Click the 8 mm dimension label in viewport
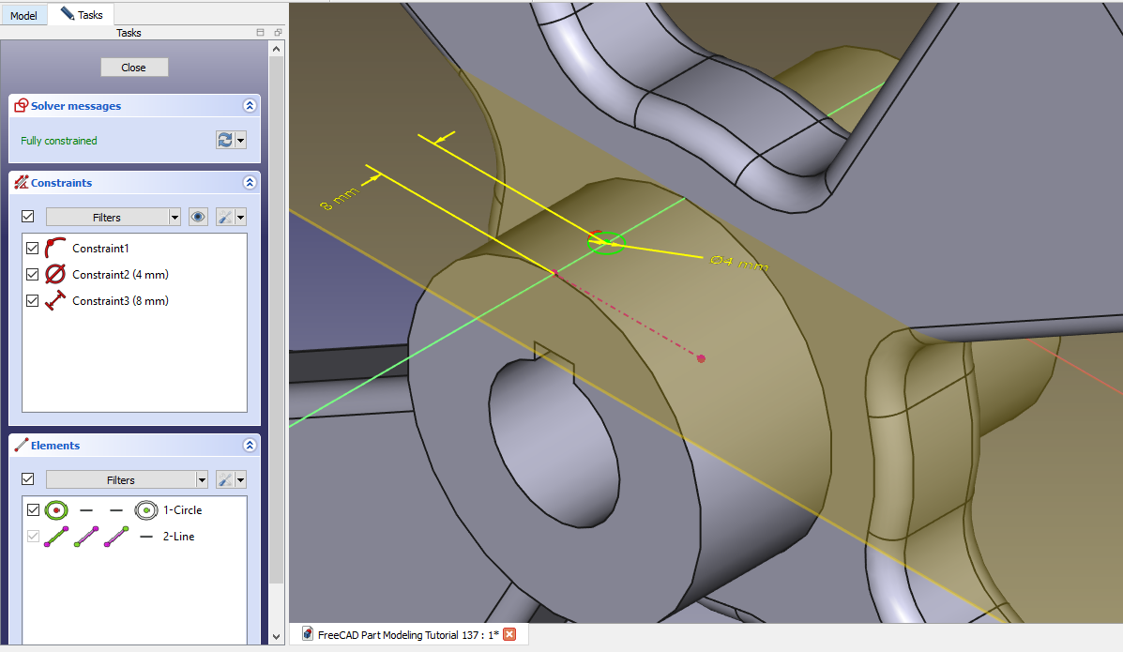This screenshot has width=1123, height=652. (339, 199)
